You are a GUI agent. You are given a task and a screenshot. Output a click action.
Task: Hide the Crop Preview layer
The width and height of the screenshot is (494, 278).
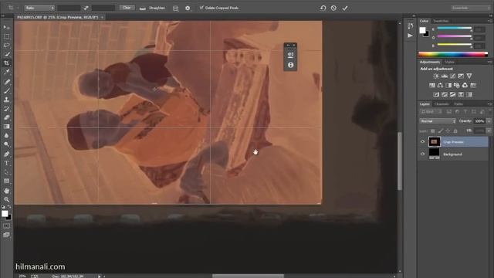coord(422,142)
